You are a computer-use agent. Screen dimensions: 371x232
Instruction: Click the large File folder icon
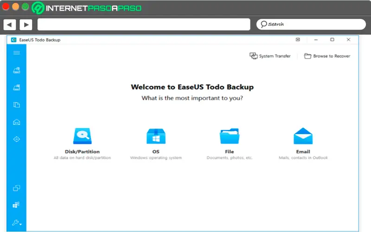tap(230, 136)
